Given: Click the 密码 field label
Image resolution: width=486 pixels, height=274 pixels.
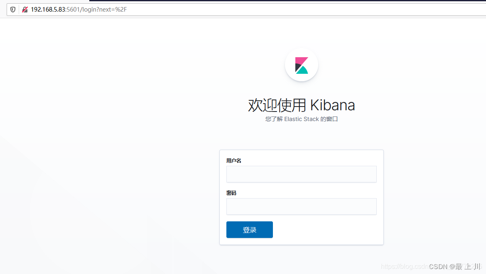Looking at the screenshot, I should point(231,193).
